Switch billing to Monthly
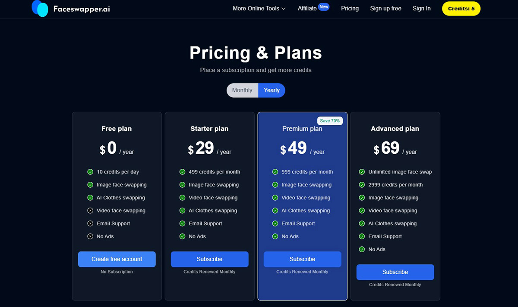 pos(242,90)
